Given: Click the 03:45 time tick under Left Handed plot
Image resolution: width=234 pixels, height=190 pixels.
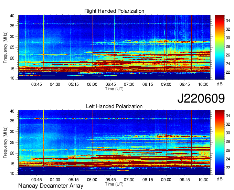Looking at the screenshot, I should pos(36,180).
